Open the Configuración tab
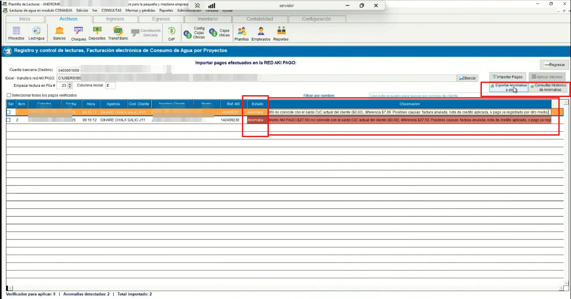 coord(317,19)
